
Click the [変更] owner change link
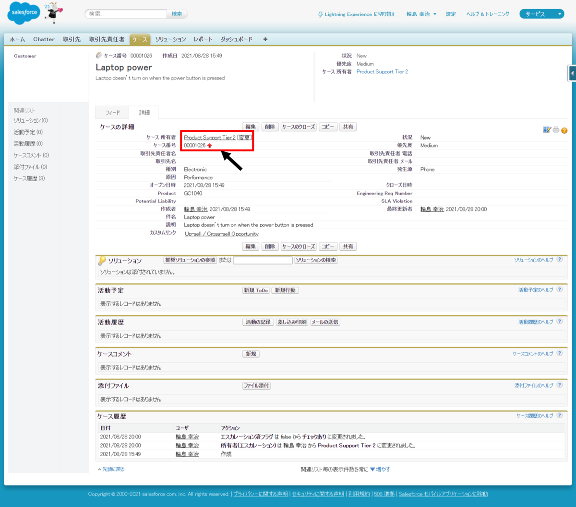(x=244, y=138)
